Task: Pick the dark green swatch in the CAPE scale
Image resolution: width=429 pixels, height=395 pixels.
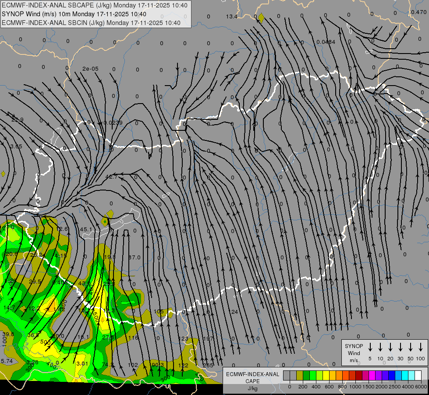Action: [x=306, y=376]
